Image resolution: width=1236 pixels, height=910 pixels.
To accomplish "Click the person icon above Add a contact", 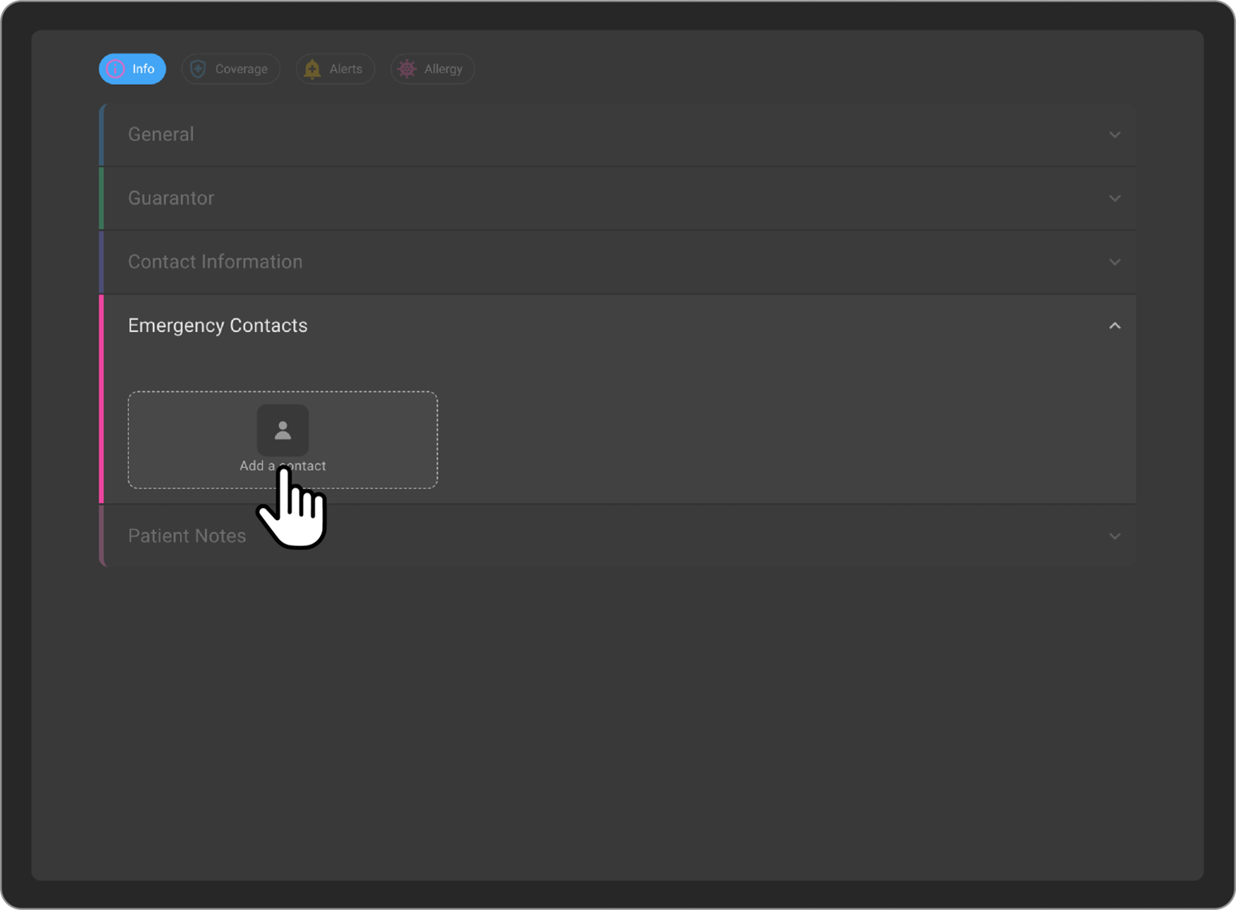I will coord(283,430).
